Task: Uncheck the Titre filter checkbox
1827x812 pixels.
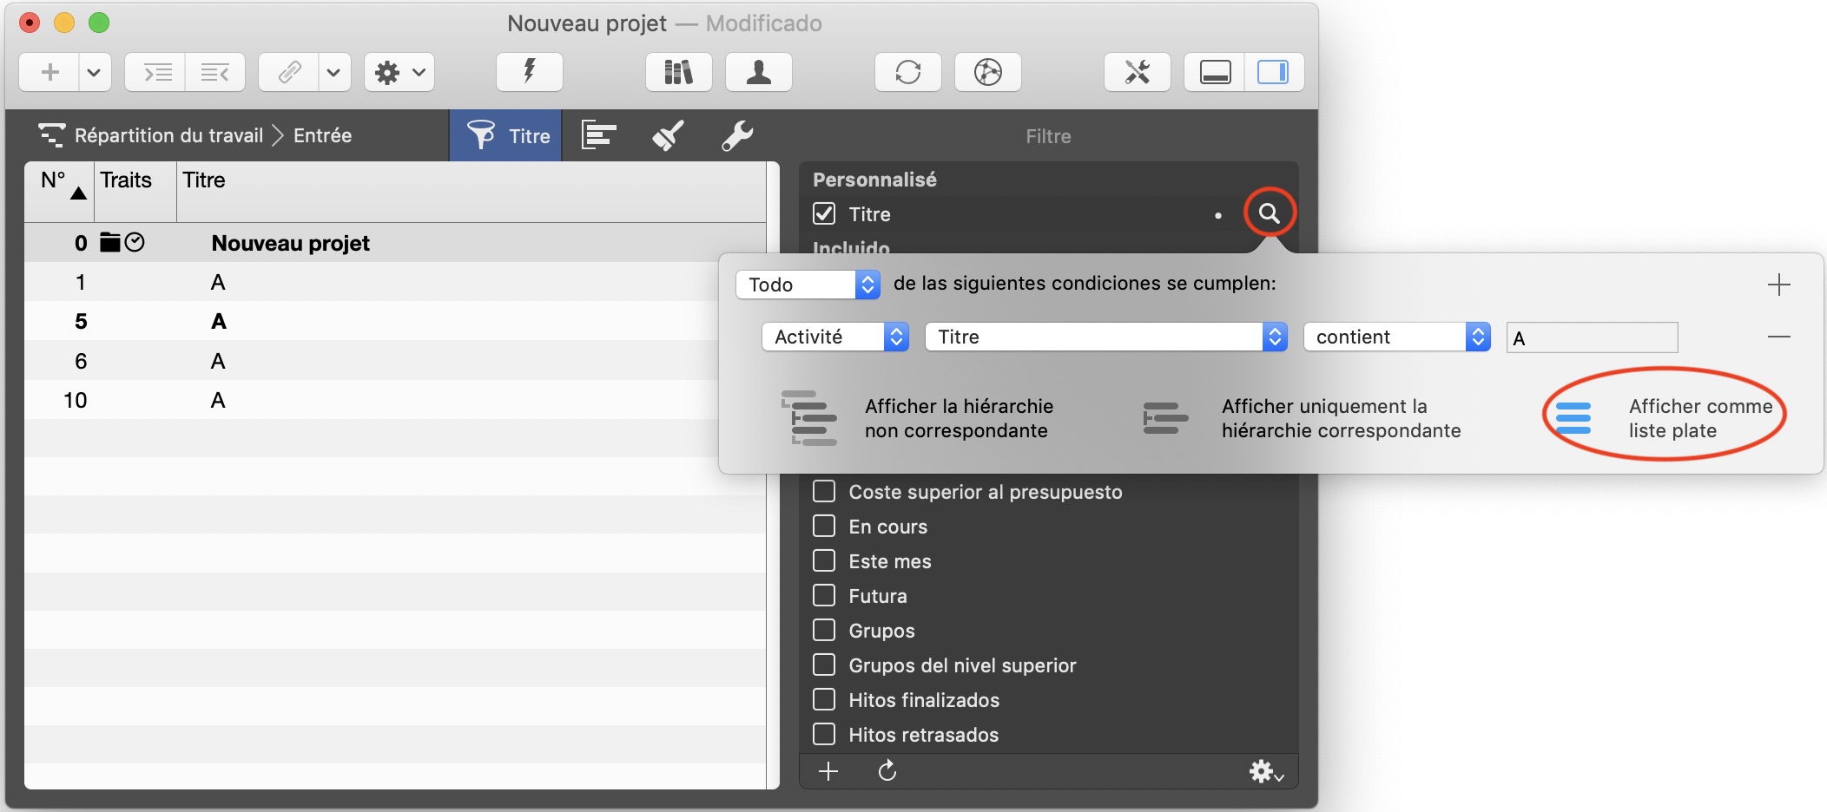Action: (824, 213)
